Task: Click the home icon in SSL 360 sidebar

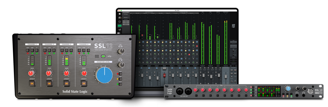Action: click(120, 17)
